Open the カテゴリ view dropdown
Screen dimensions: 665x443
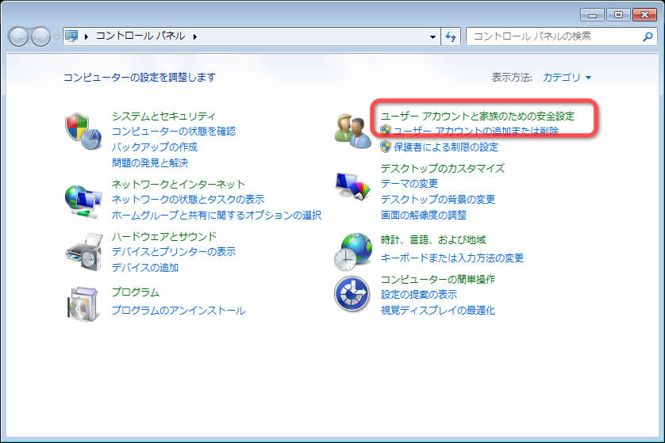pos(567,78)
